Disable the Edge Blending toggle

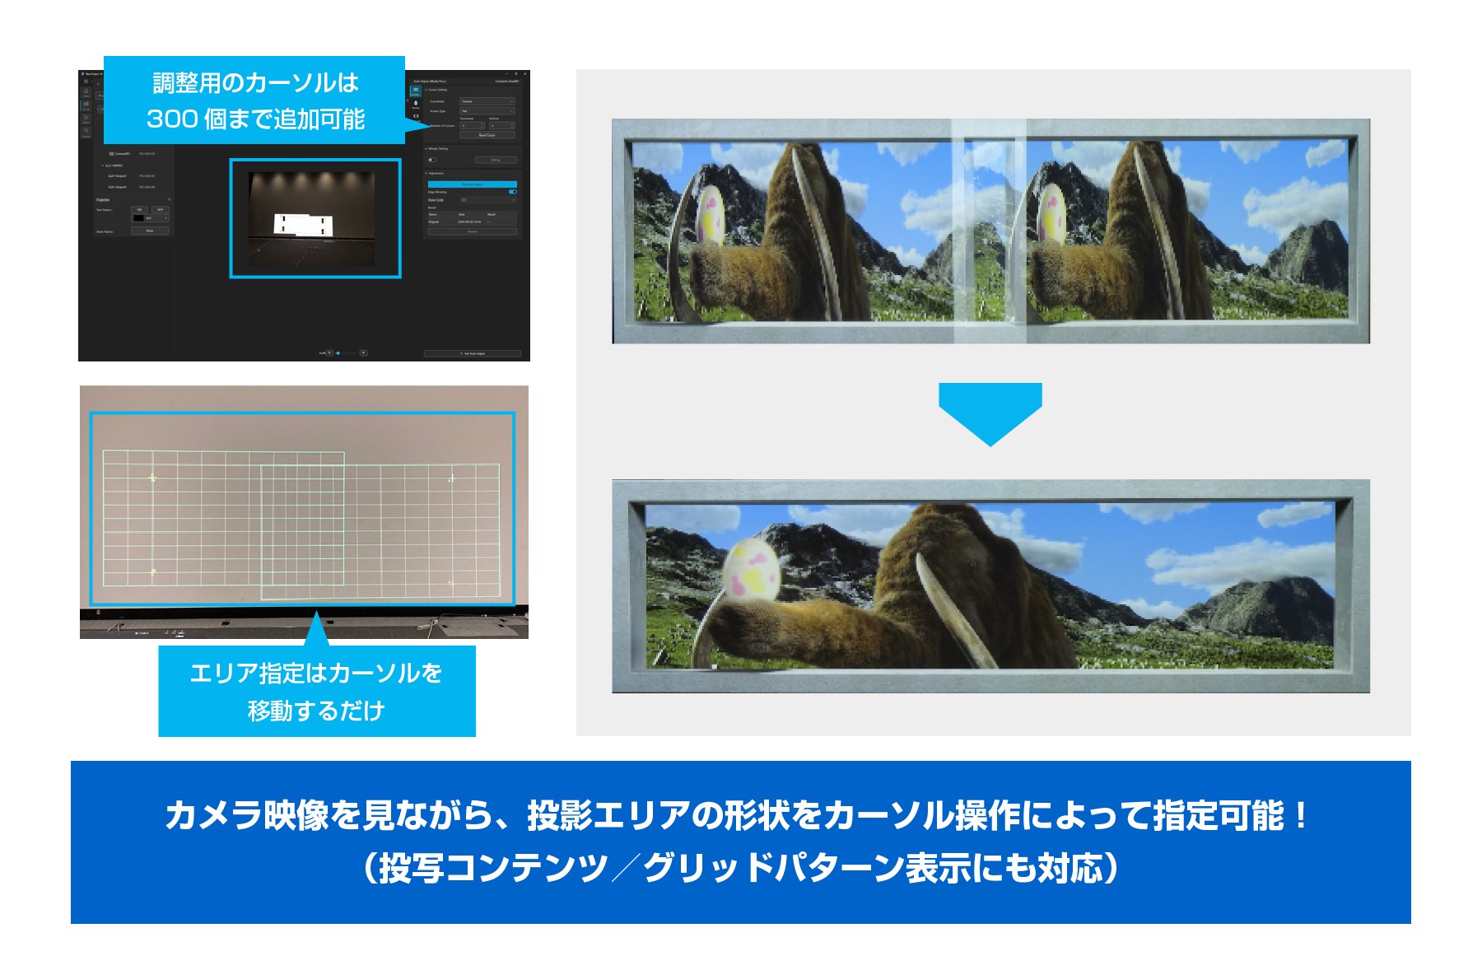[513, 192]
